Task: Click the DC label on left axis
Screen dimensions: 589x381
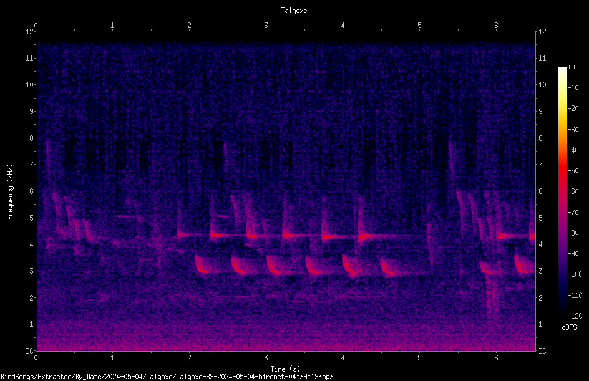Action: (x=29, y=350)
